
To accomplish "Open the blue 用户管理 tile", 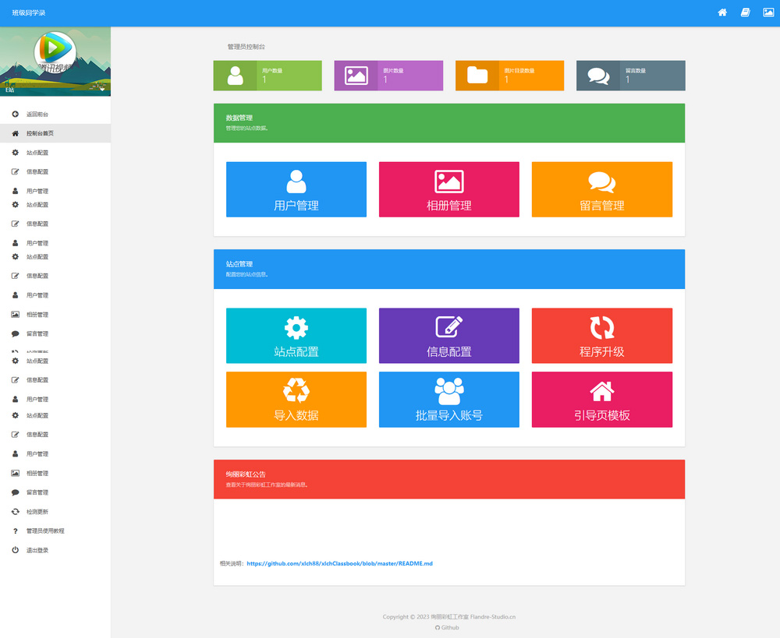I will pos(296,189).
